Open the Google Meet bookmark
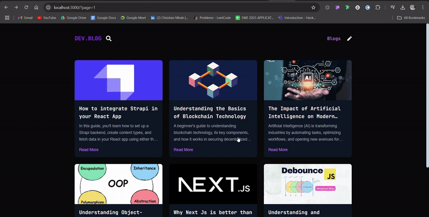429x217 pixels. [133, 18]
